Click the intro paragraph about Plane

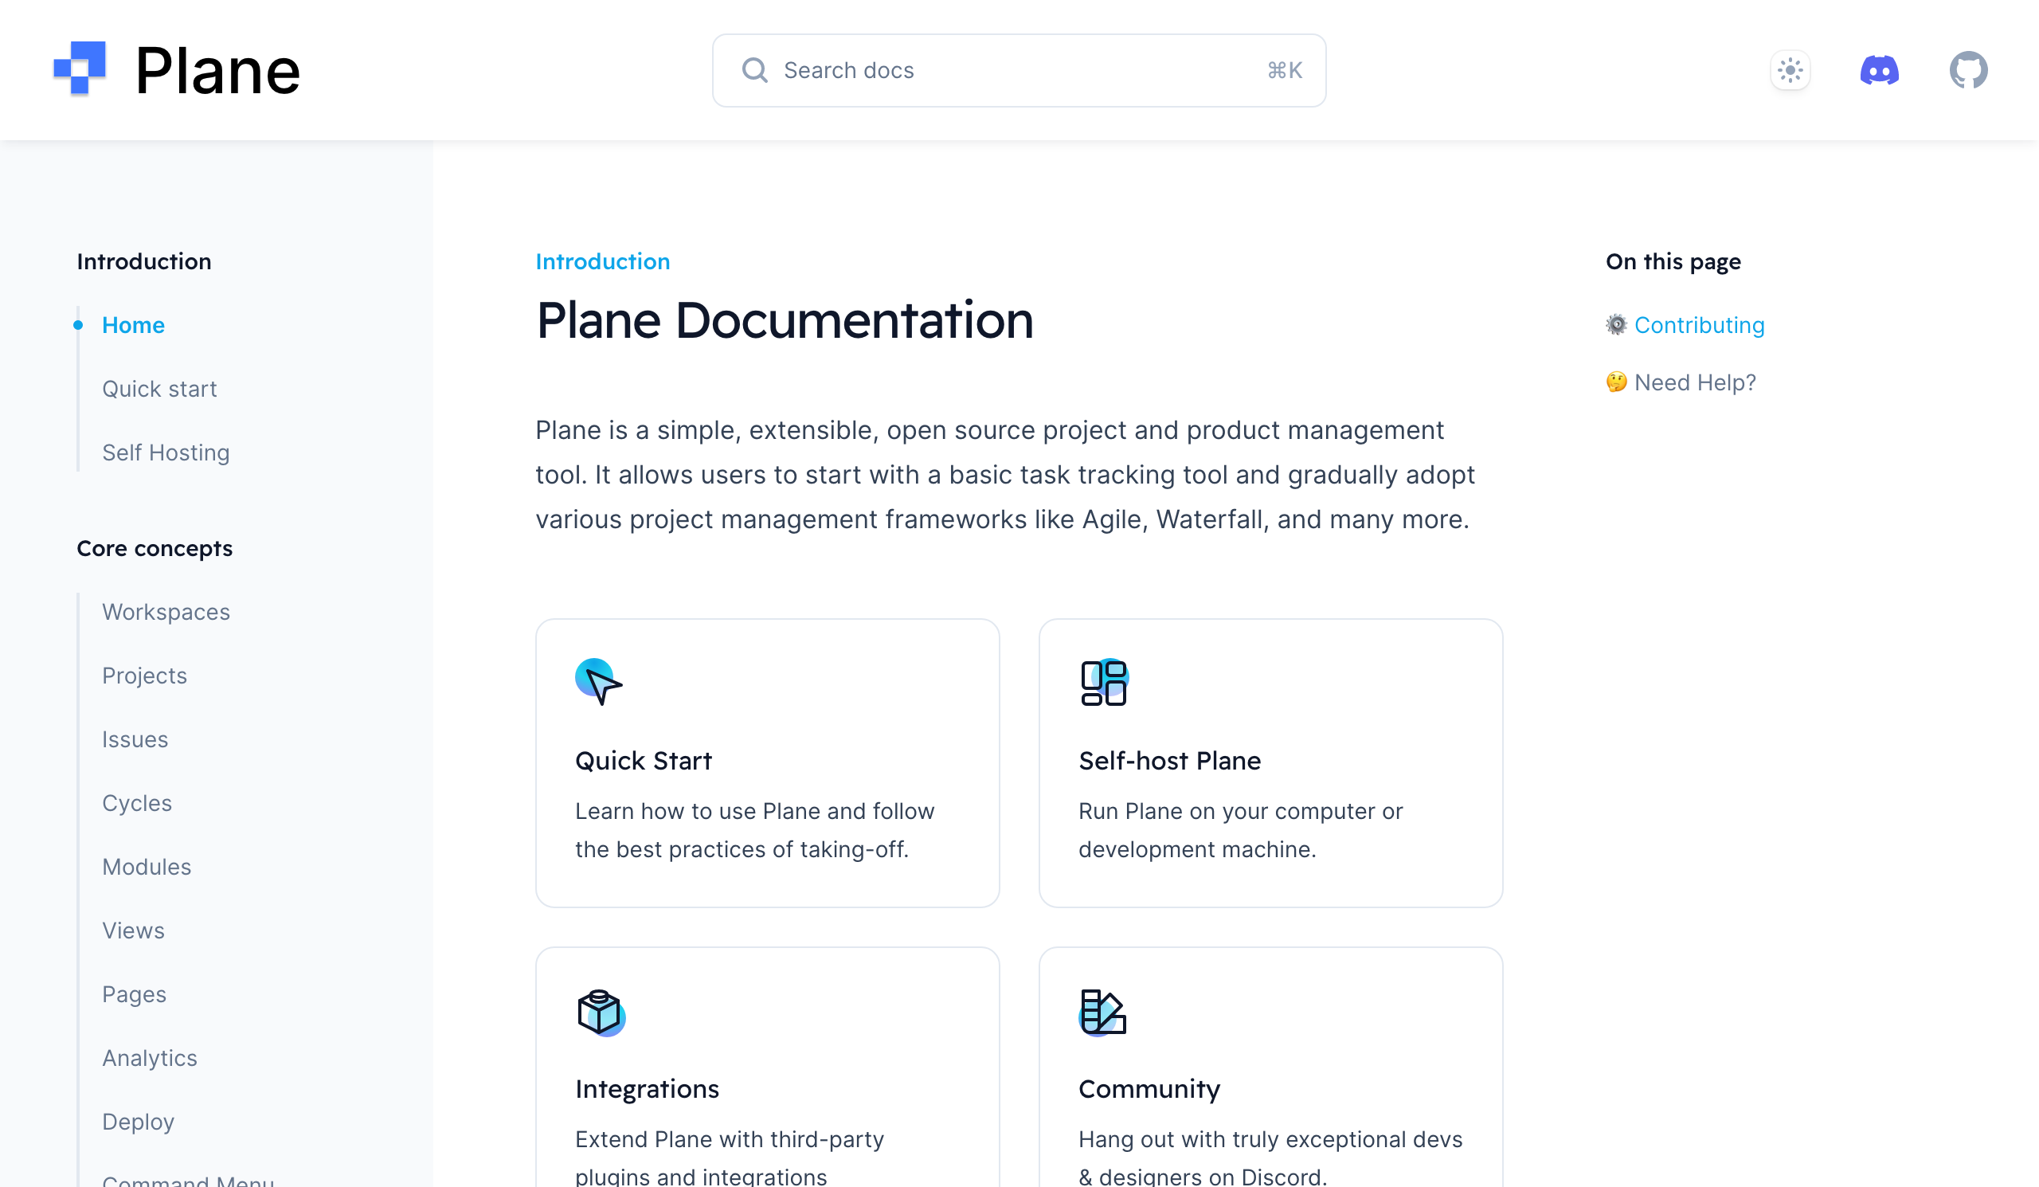tap(1005, 475)
